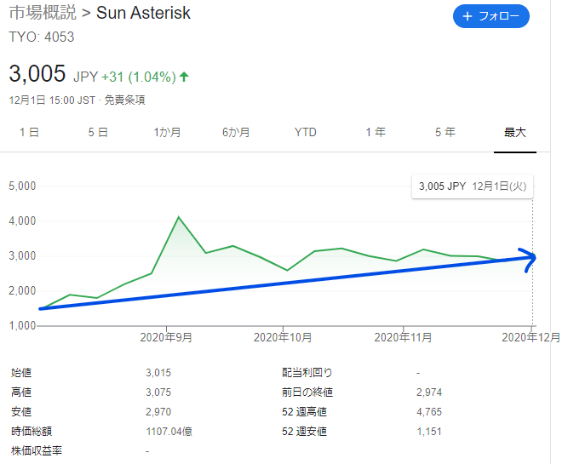
Task: Click the 52 週高値 value 4,765
Action: (429, 412)
